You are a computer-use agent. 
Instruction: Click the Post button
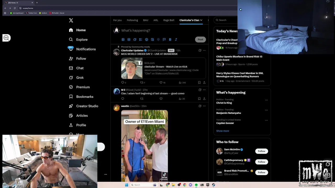click(x=200, y=39)
